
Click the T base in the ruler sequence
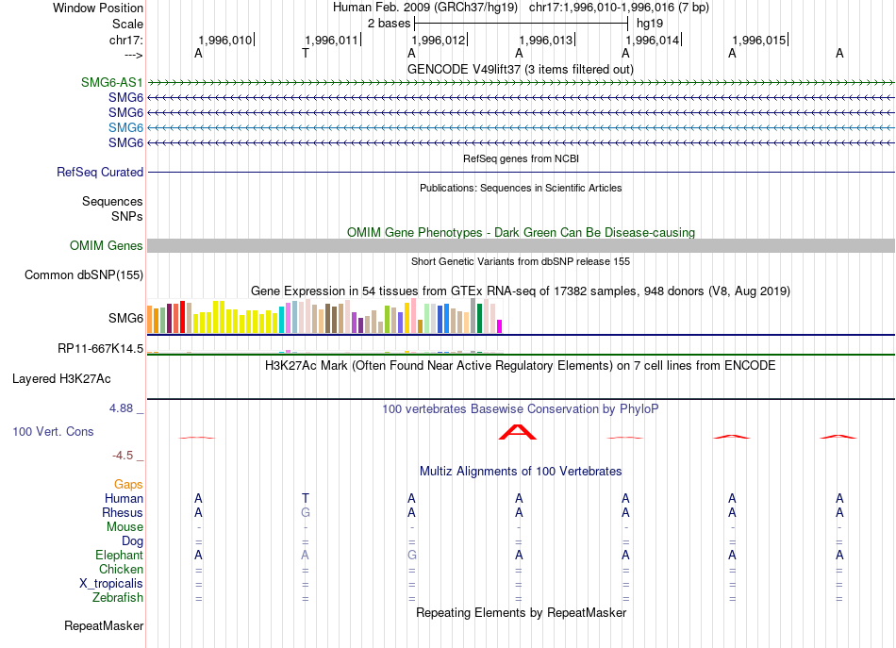(306, 53)
